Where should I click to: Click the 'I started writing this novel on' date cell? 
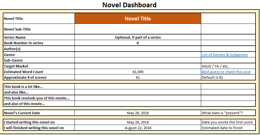pos(138,122)
